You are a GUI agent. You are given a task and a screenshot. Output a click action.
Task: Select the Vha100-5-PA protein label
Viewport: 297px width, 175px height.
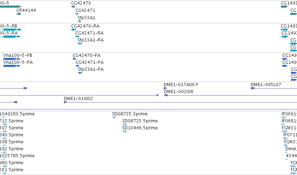(x=18, y=62)
